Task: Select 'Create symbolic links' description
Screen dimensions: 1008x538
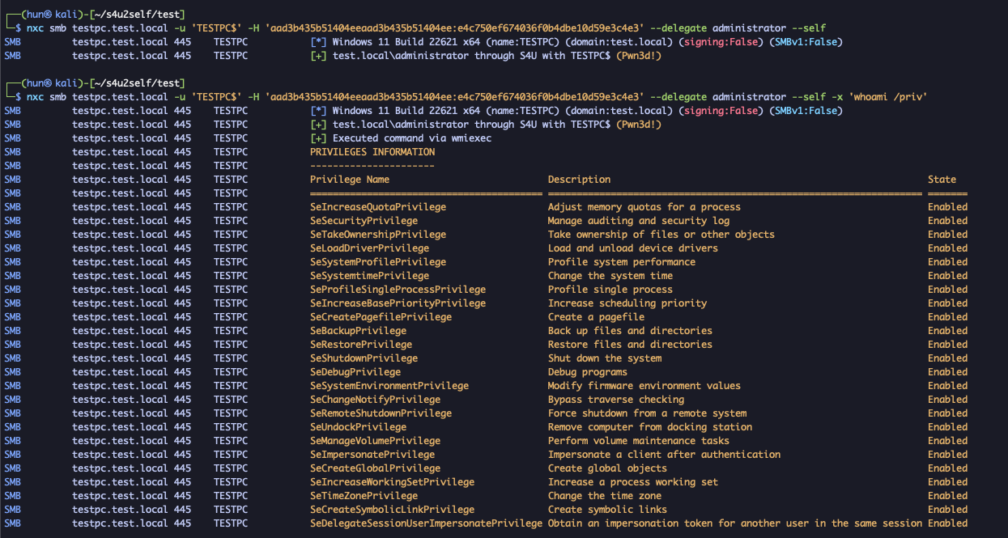Action: [x=607, y=510]
